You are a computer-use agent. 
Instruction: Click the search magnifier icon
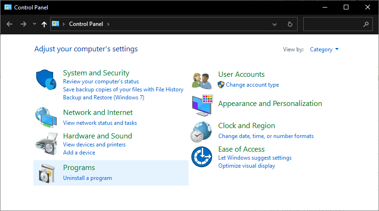pos(366,24)
